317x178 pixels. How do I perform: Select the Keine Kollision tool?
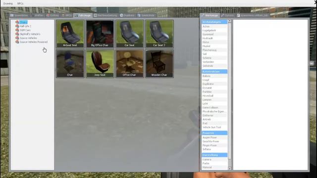214,108
